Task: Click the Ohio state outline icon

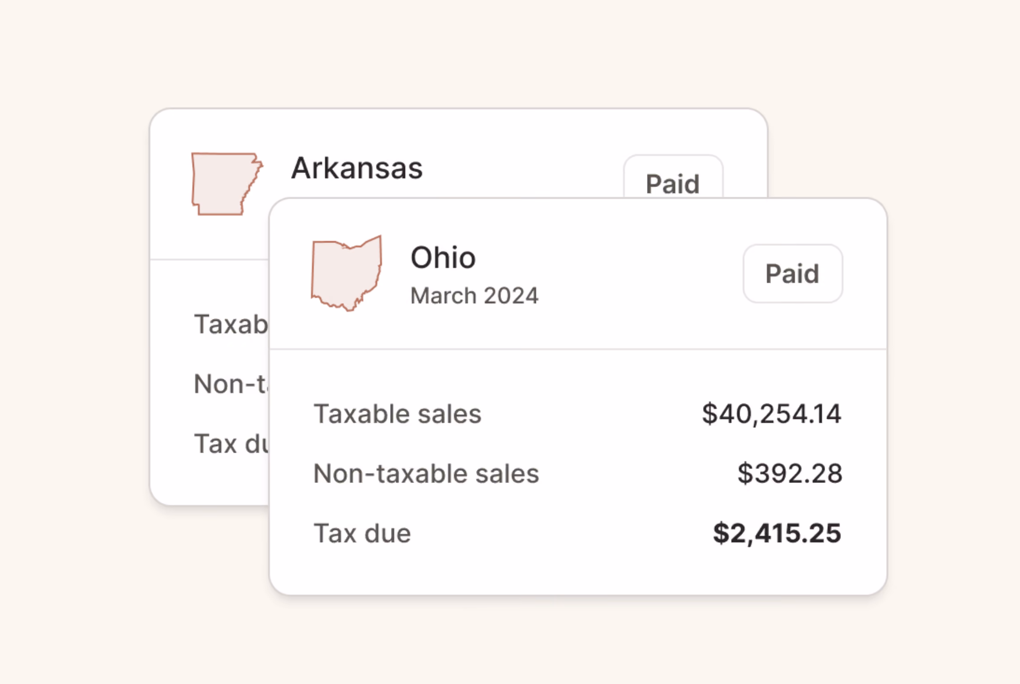Action: click(347, 273)
